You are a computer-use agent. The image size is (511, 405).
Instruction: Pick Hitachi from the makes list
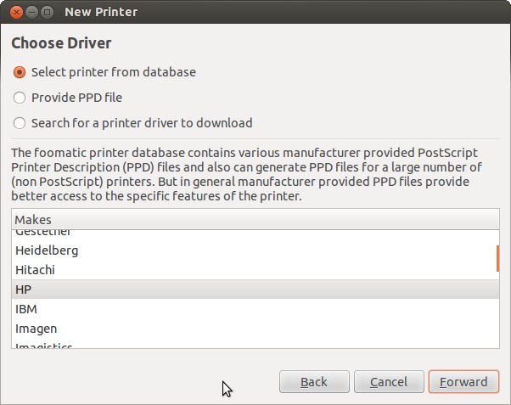(x=35, y=270)
